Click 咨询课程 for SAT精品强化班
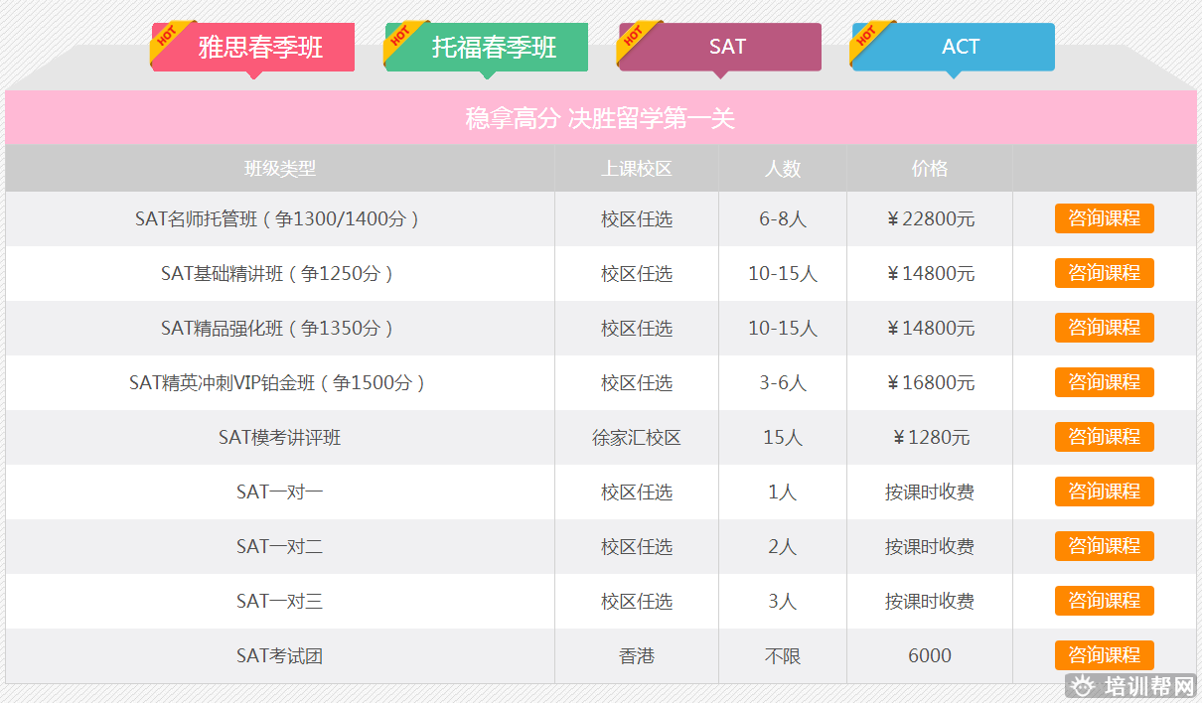This screenshot has height=703, width=1202. (1105, 328)
